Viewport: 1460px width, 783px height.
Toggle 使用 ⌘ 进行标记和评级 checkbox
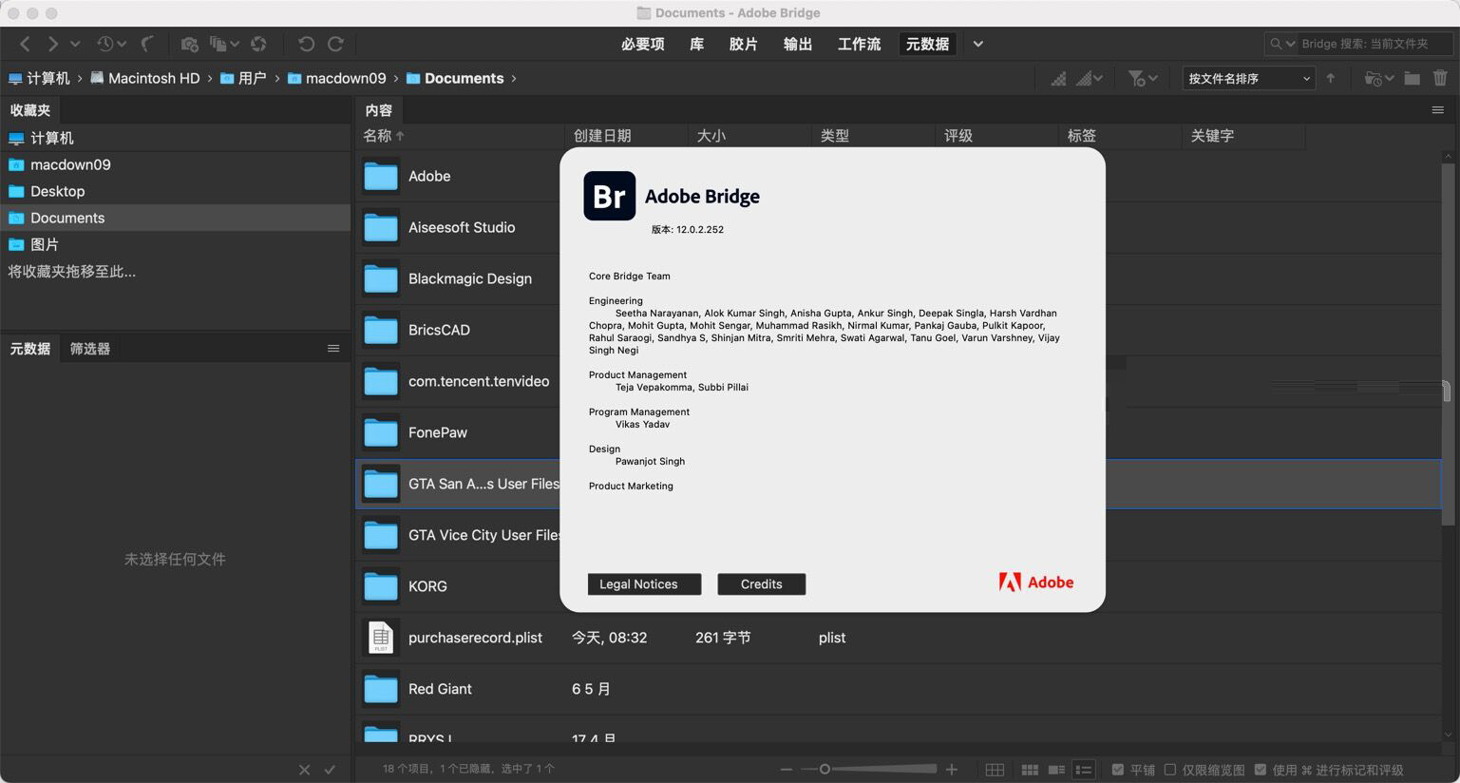pos(1261,770)
